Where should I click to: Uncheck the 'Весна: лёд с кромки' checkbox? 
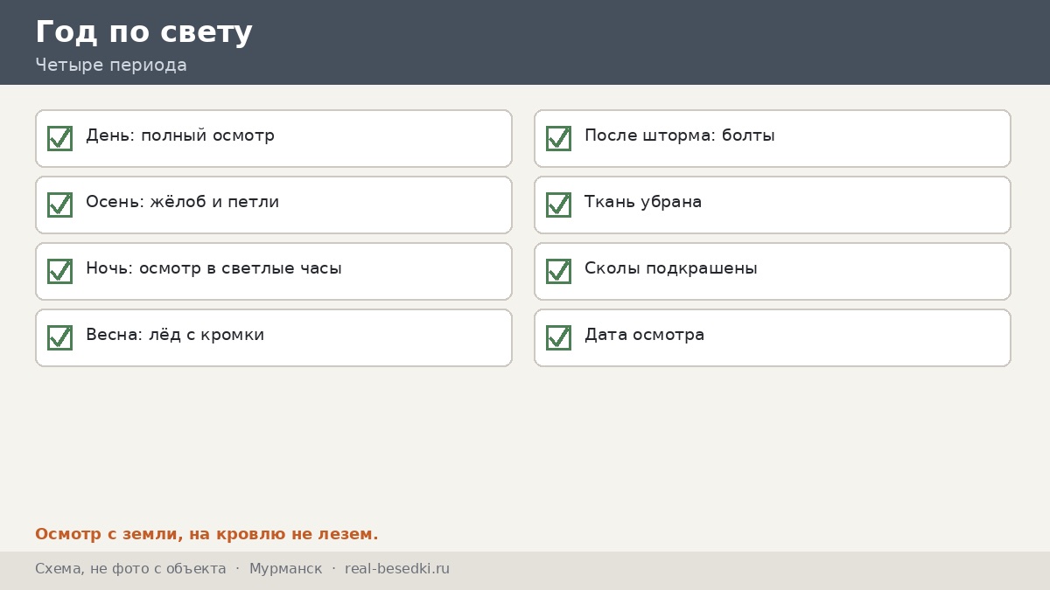59,337
